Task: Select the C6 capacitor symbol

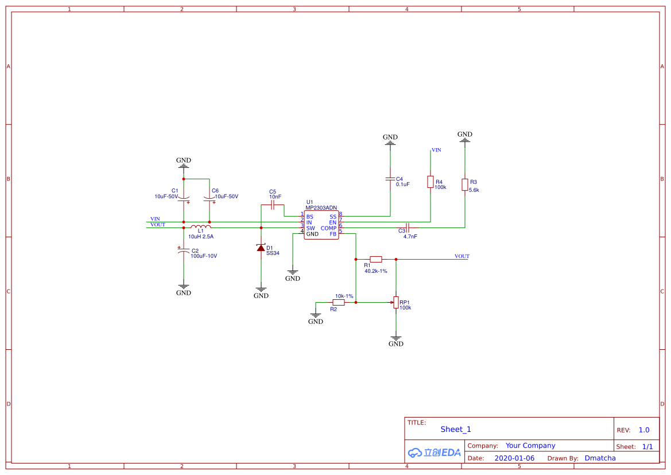Action: pos(210,199)
